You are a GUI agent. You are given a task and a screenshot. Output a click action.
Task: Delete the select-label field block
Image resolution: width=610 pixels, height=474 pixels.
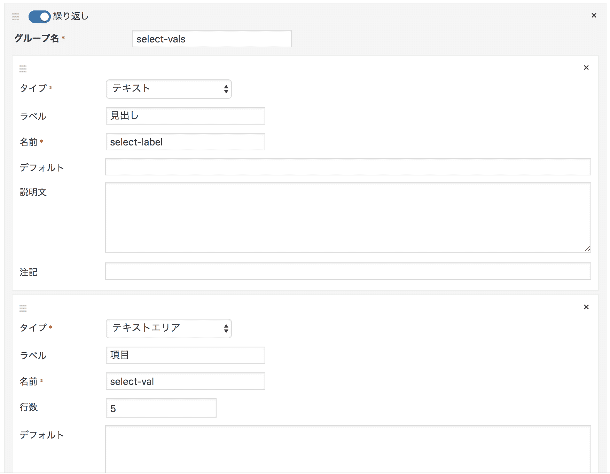(x=586, y=68)
